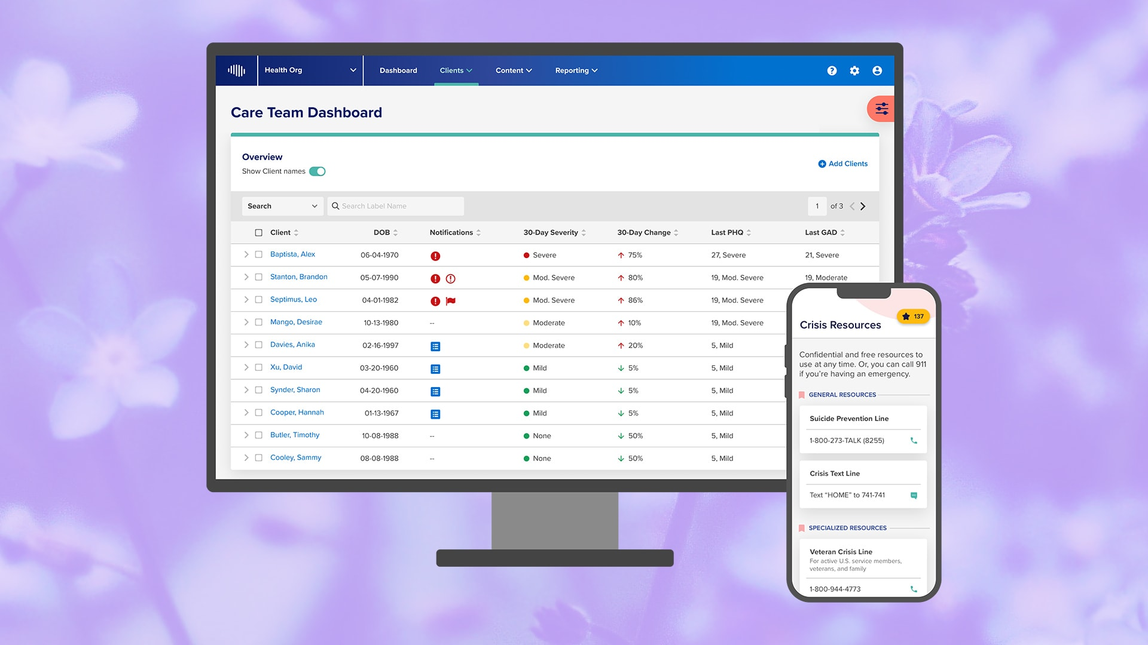This screenshot has width=1148, height=645.
Task: Expand the Search type dropdown
Action: 282,206
